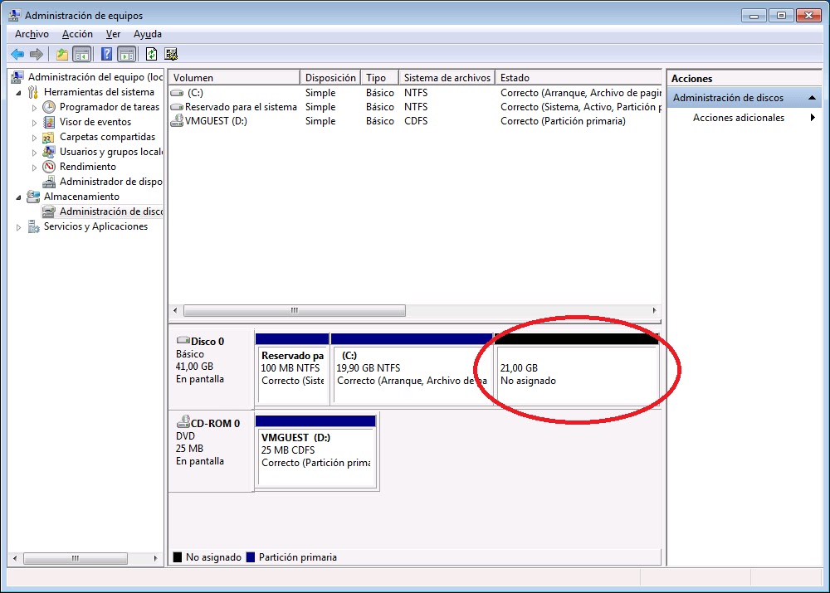
Task: Click the volume list scroll left arrow
Action: tap(176, 310)
